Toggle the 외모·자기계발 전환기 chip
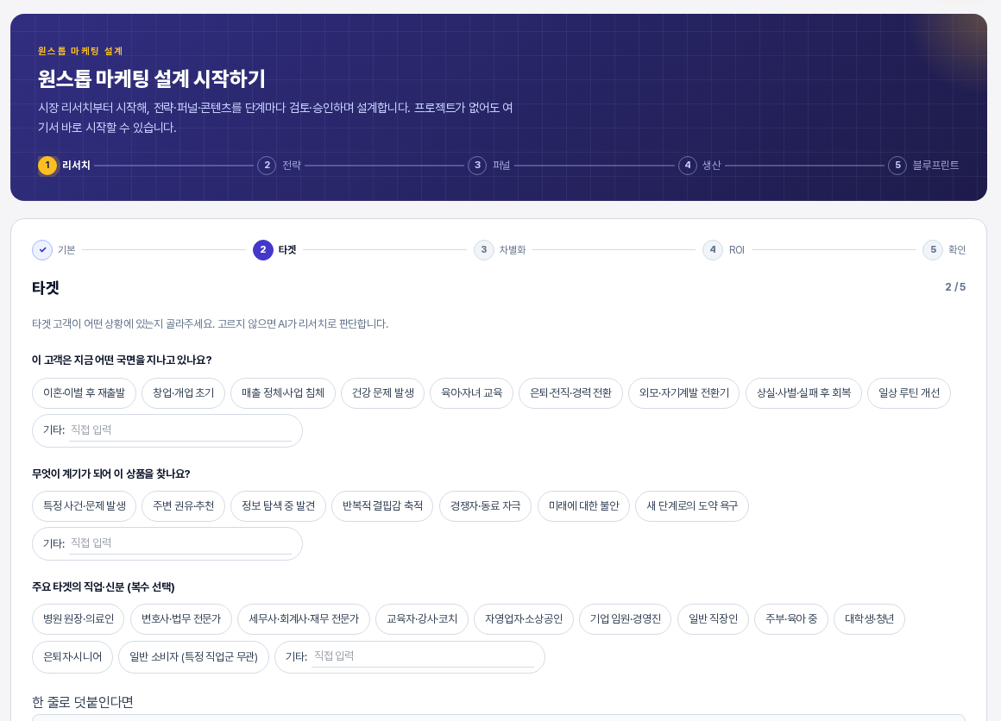The image size is (1001, 721). 683,393
